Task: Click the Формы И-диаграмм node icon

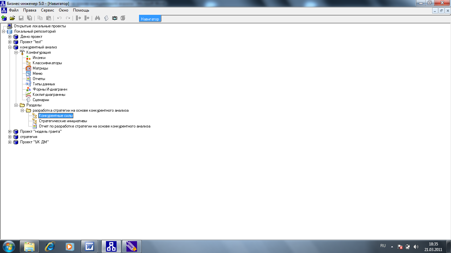Action: tap(28, 89)
